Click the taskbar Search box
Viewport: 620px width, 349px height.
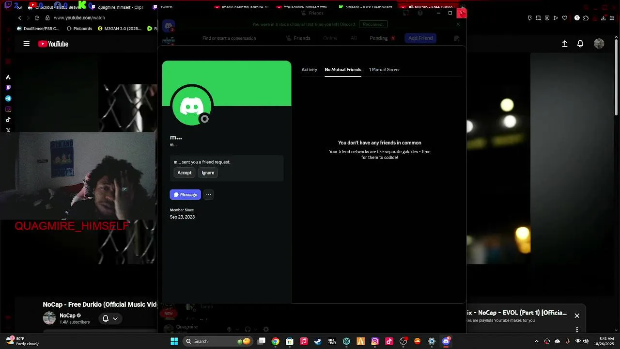pyautogui.click(x=218, y=341)
